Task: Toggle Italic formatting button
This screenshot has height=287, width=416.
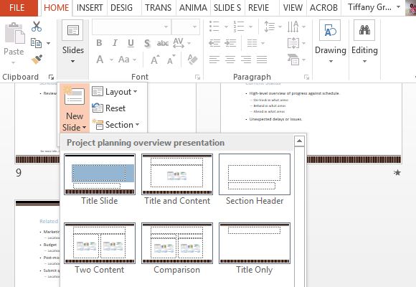Action: point(115,43)
